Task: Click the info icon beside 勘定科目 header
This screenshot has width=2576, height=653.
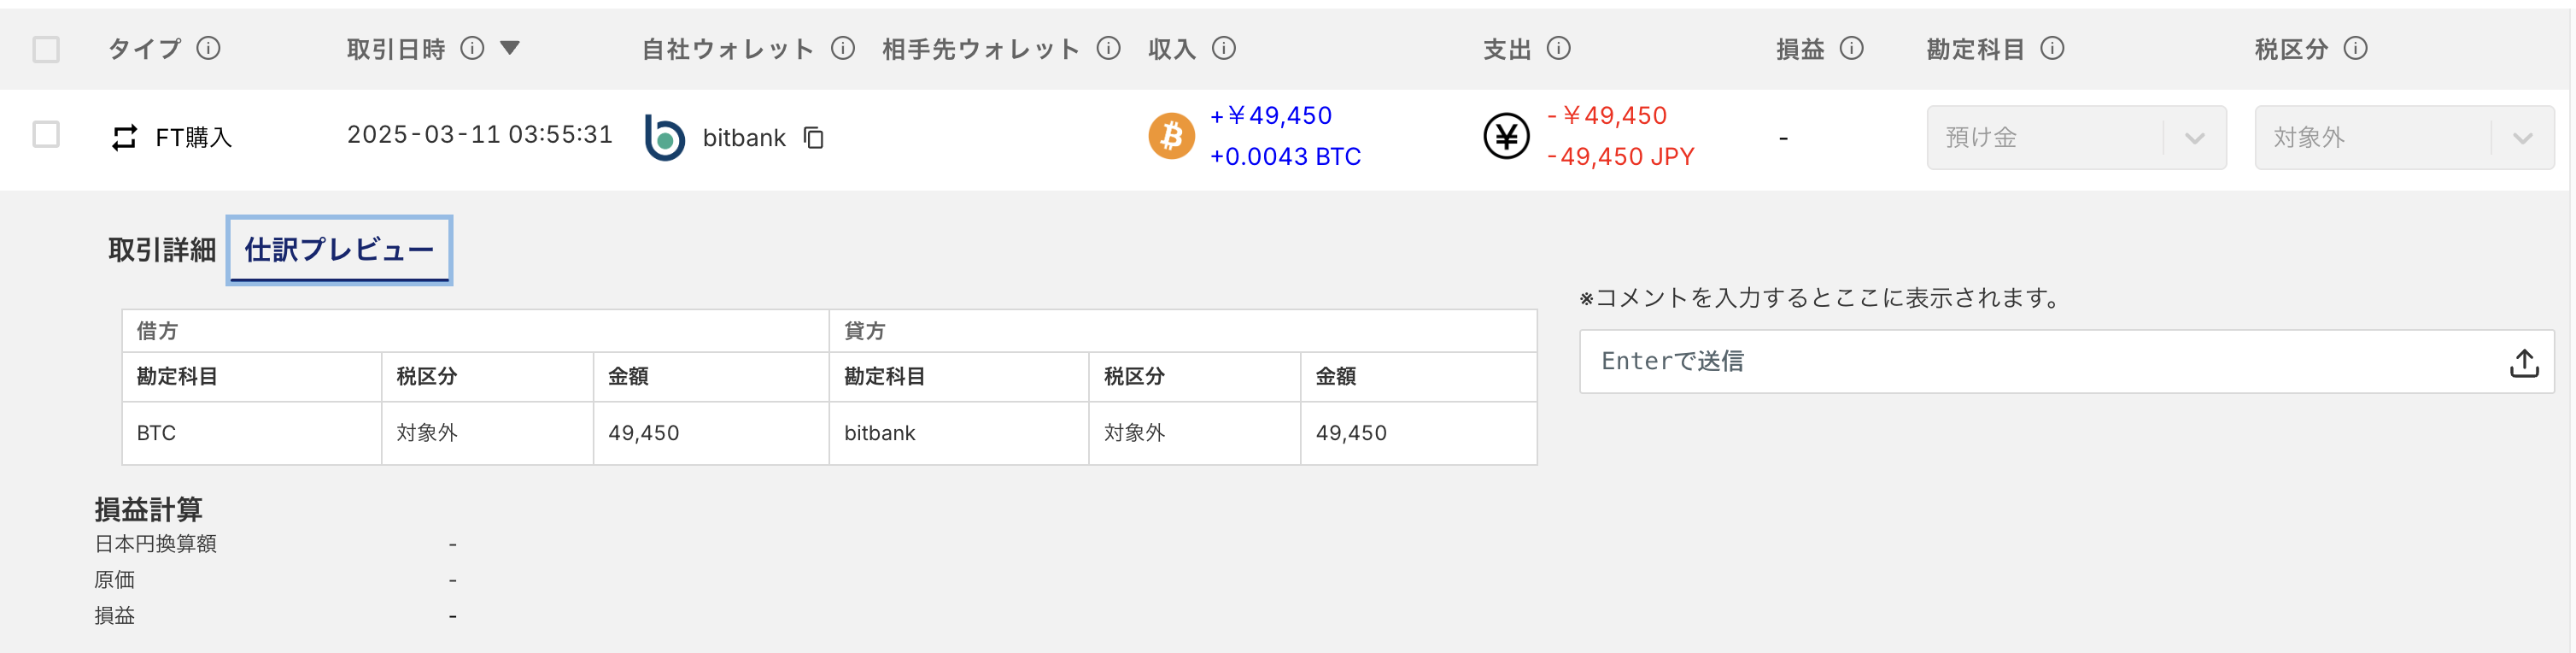Action: click(x=2053, y=48)
